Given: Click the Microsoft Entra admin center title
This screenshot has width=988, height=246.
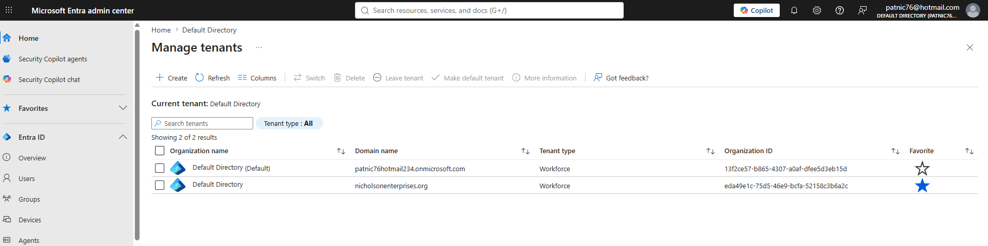Looking at the screenshot, I should [x=83, y=10].
